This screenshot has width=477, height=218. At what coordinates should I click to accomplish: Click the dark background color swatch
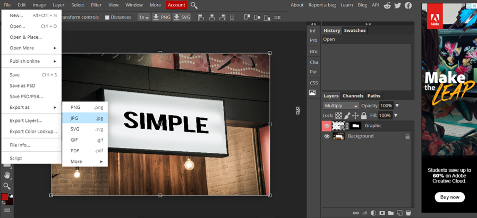(10, 202)
